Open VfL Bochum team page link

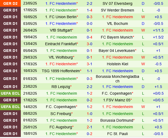click(x=117, y=24)
